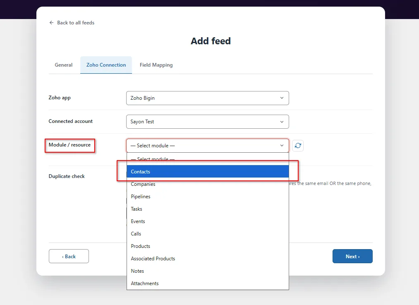The width and height of the screenshot is (419, 305).
Task: Click the back arrow icon beside Back to all feeds
Action: point(51,23)
